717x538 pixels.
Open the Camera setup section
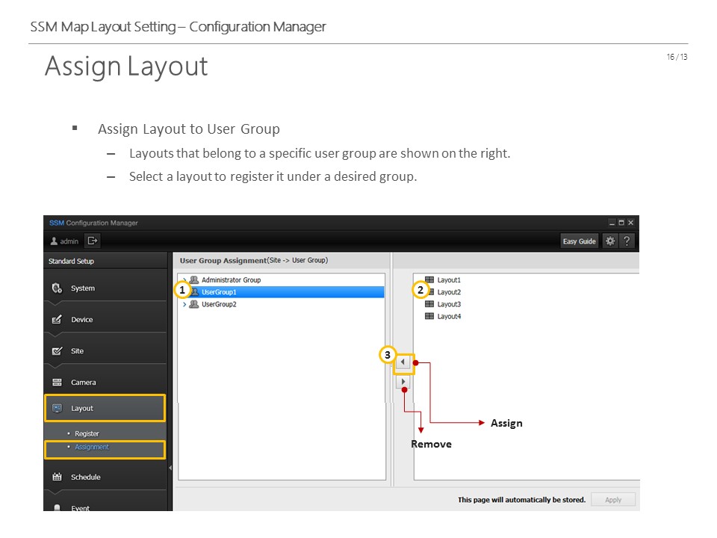point(105,382)
